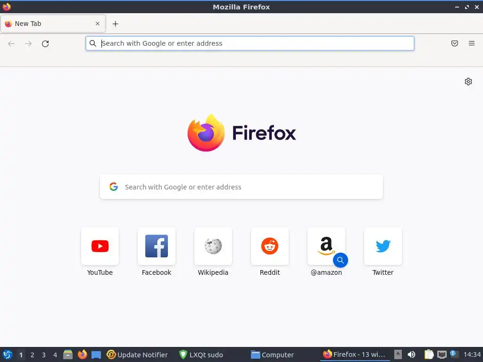The image size is (483, 362).
Task: Click the magnifier icon in the address bar
Action: click(93, 43)
